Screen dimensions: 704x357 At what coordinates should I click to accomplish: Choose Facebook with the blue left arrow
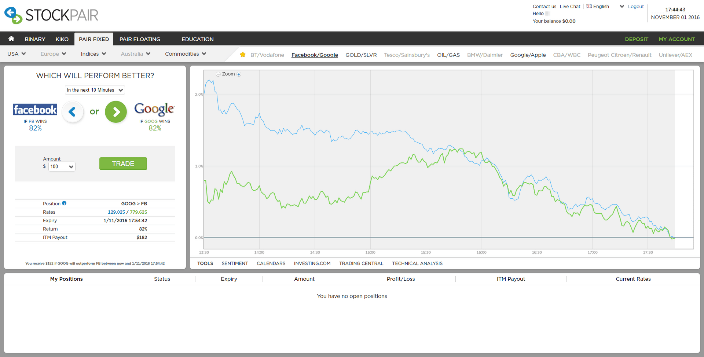[73, 112]
